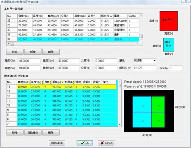Open the 屬性 dropdown showing 測試用
191x148 pixels.
point(145,61)
